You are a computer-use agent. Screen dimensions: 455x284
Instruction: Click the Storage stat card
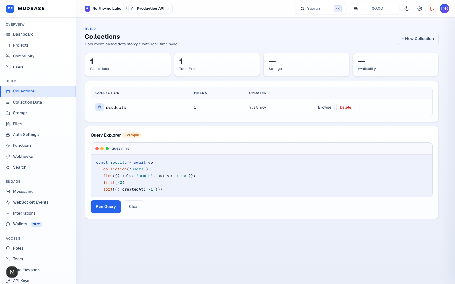(306, 65)
